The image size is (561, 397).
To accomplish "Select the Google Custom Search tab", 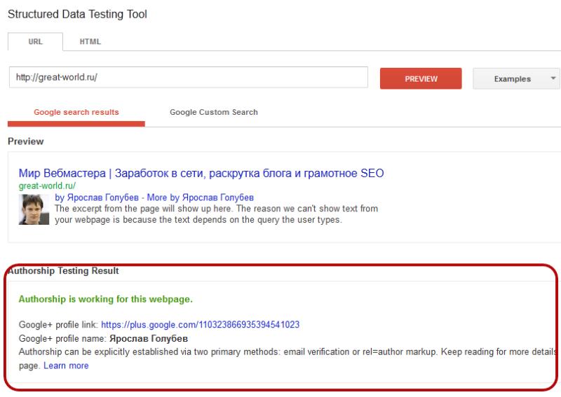I will point(214,112).
